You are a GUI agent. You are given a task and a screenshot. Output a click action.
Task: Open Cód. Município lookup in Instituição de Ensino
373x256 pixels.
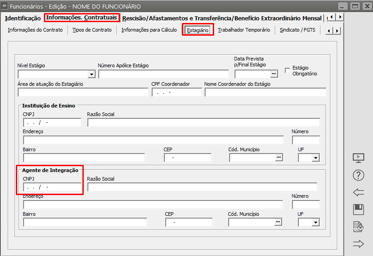coord(279,158)
